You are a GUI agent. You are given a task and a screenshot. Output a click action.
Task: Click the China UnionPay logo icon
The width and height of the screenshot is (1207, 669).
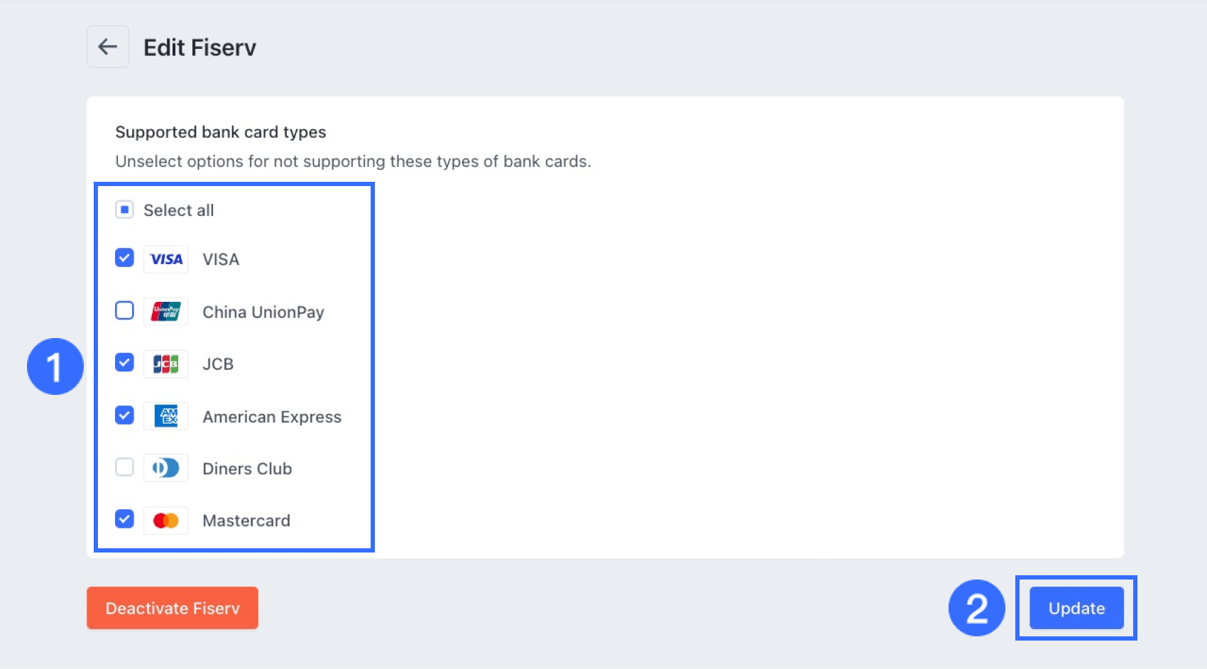click(x=166, y=312)
